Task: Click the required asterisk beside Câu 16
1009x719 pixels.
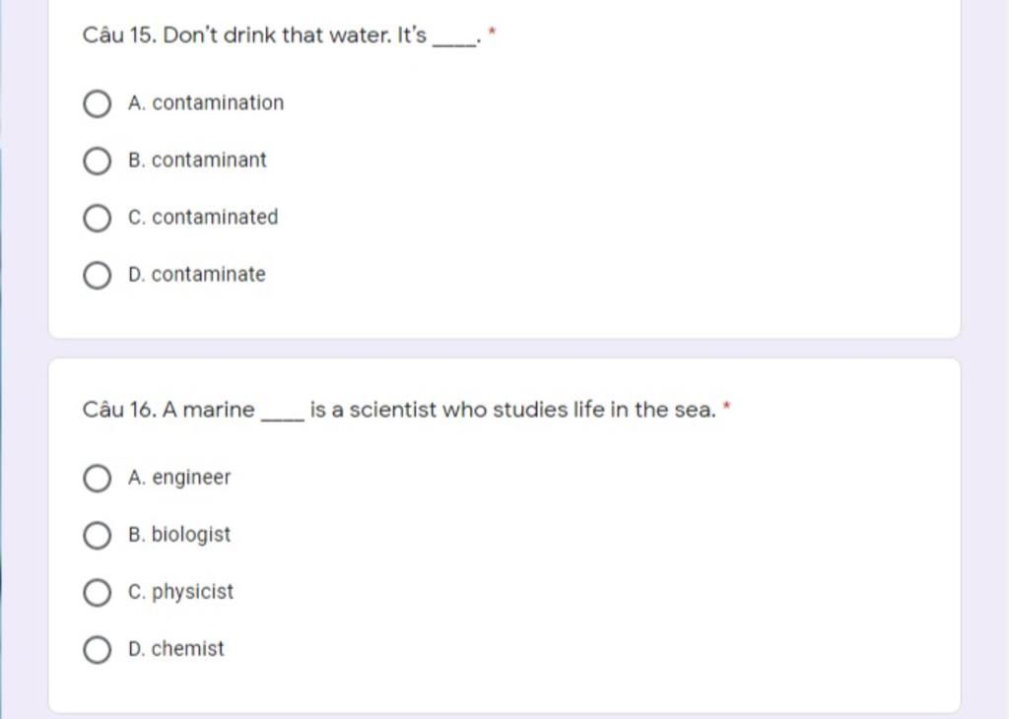Action: point(727,406)
